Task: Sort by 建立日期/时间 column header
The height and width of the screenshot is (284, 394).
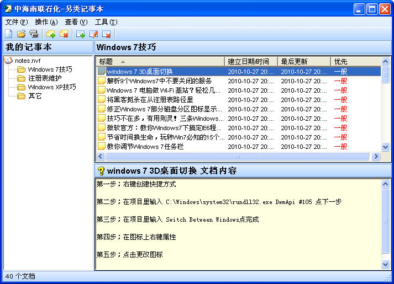Action: click(251, 61)
